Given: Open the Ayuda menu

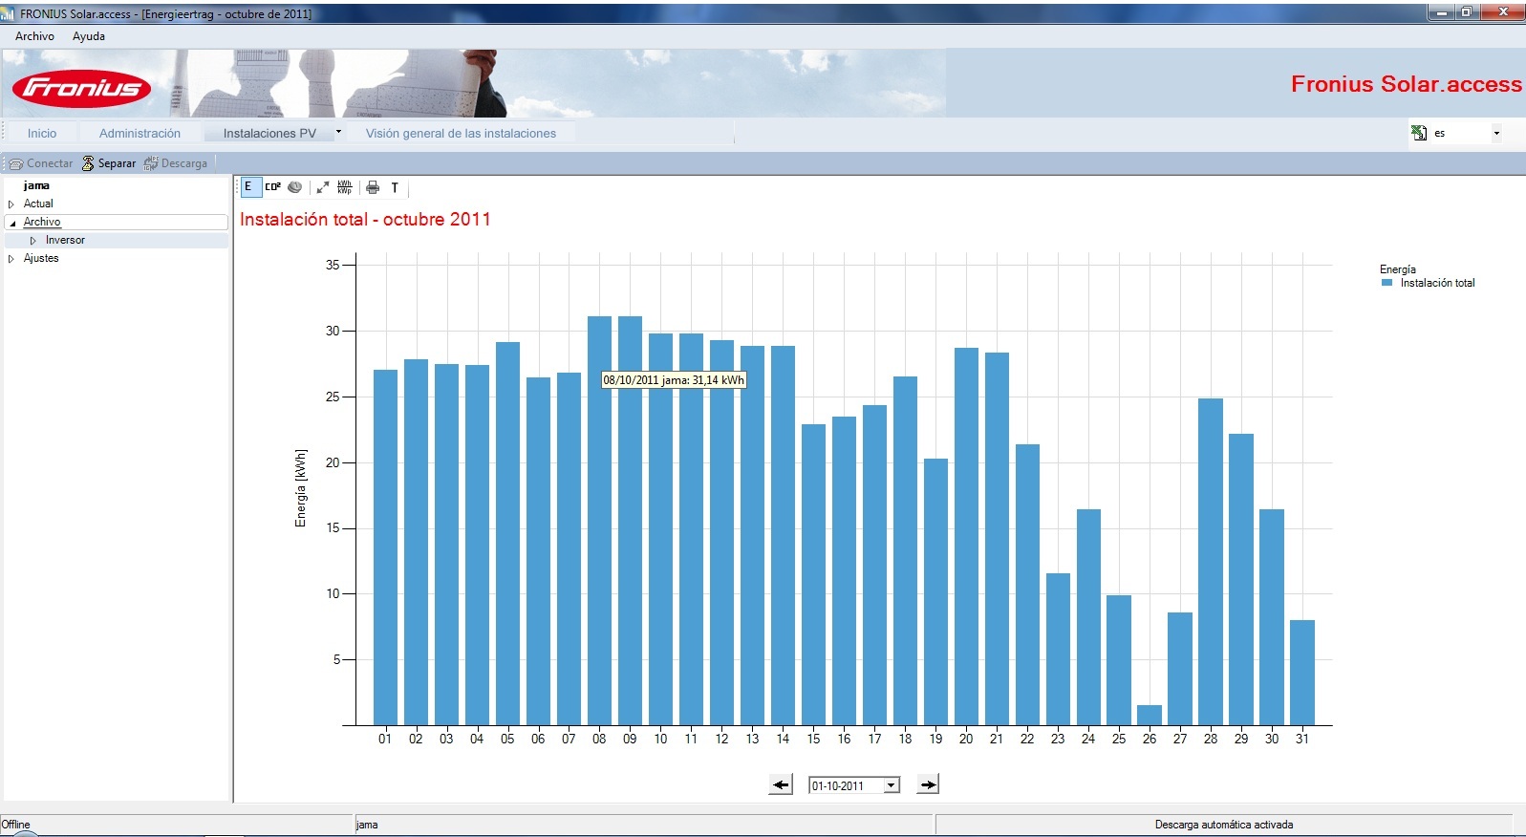Looking at the screenshot, I should pos(89,36).
